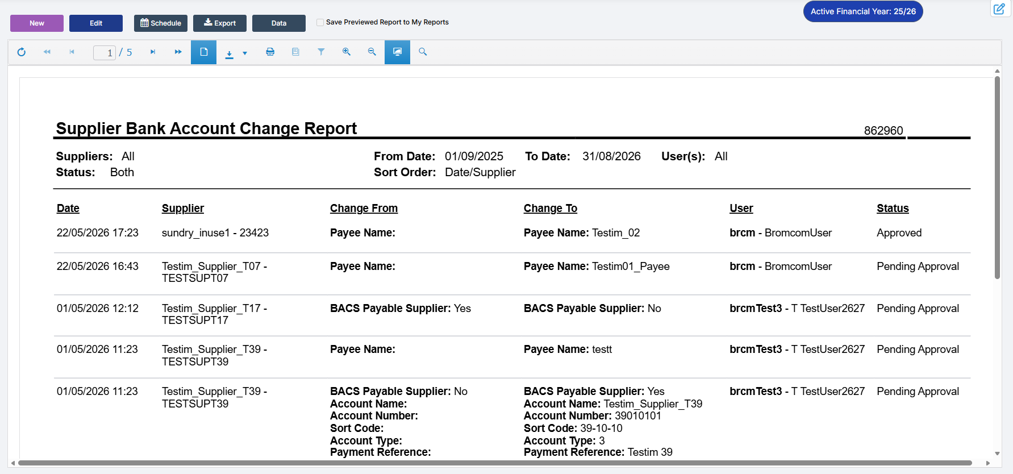1013x474 pixels.
Task: Click 'Payee Name: Testim01_Payee' text
Action: pos(597,267)
